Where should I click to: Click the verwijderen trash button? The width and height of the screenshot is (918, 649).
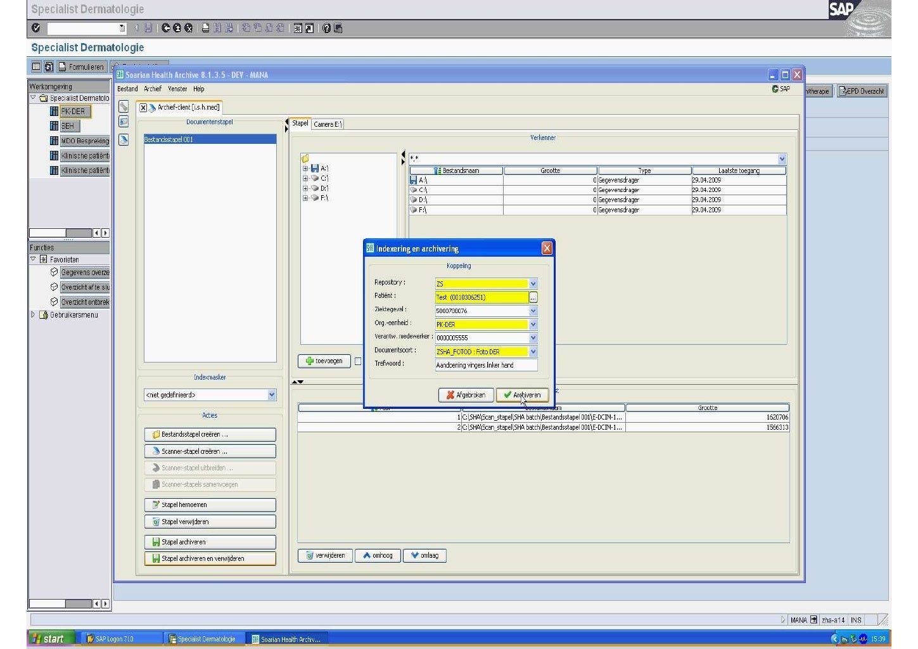[x=325, y=556]
